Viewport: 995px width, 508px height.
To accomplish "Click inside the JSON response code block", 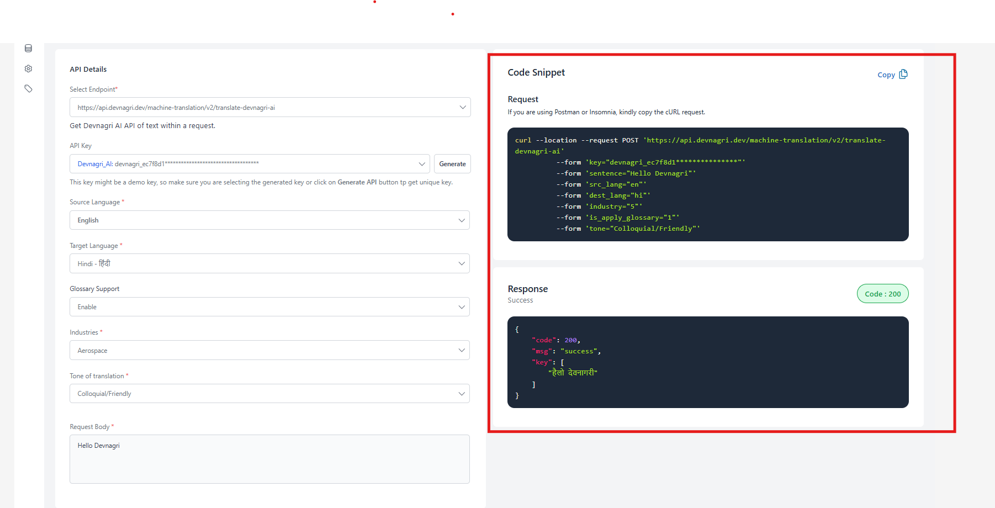I will (708, 362).
